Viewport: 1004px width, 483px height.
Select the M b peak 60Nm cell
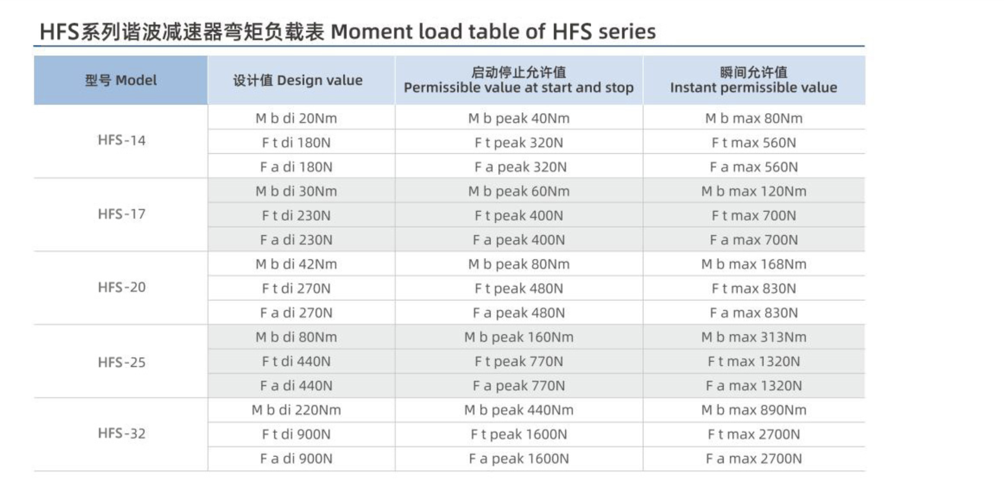pyautogui.click(x=518, y=191)
